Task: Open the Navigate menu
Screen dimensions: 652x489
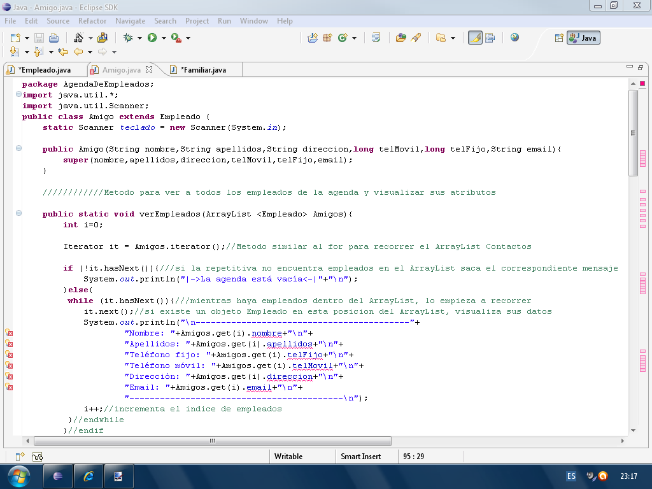Action: click(x=130, y=21)
